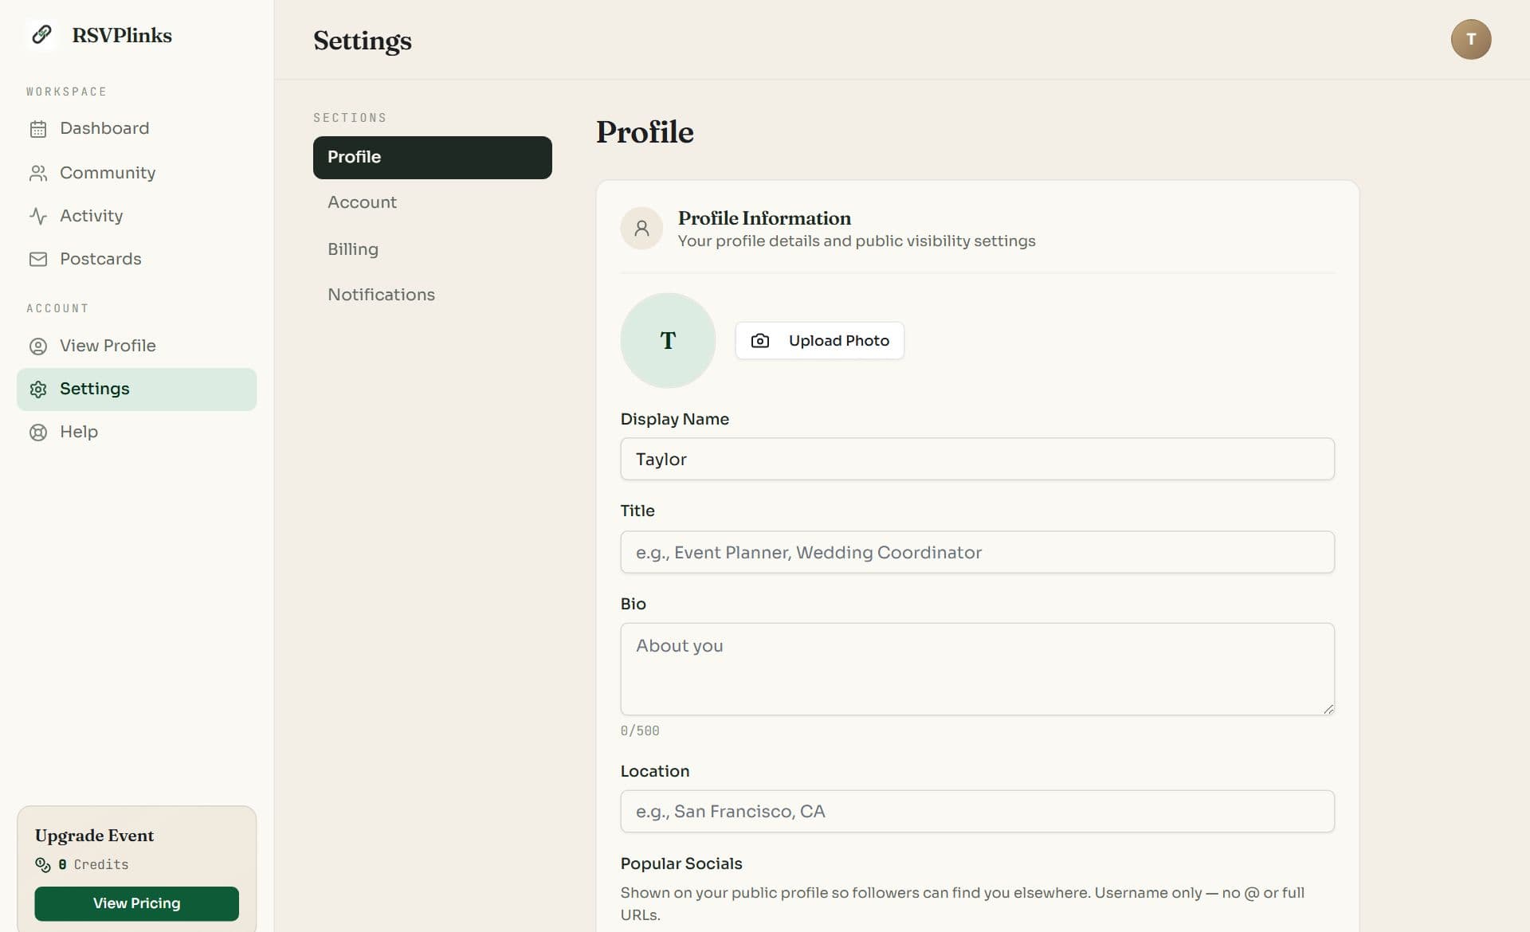Click the Location input field
This screenshot has width=1530, height=932.
(x=977, y=811)
